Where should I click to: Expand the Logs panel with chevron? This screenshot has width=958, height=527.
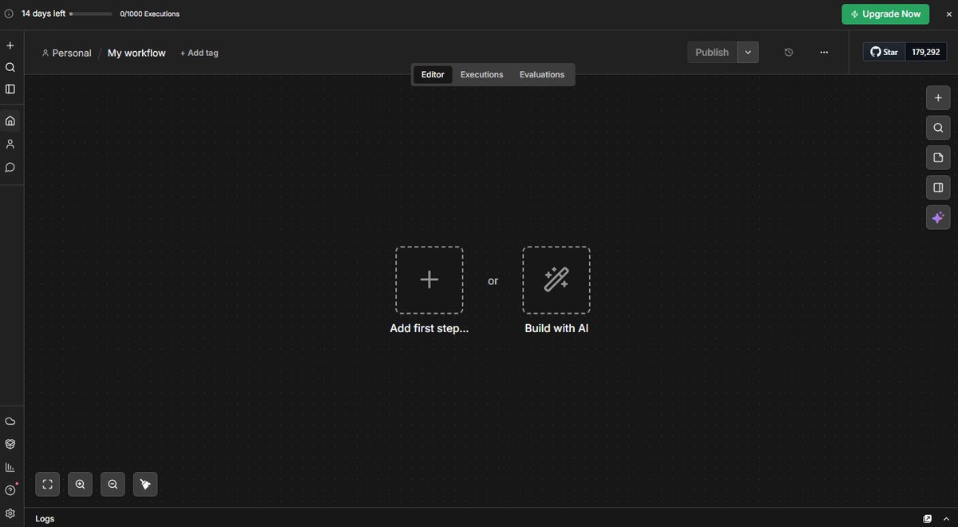coord(946,519)
